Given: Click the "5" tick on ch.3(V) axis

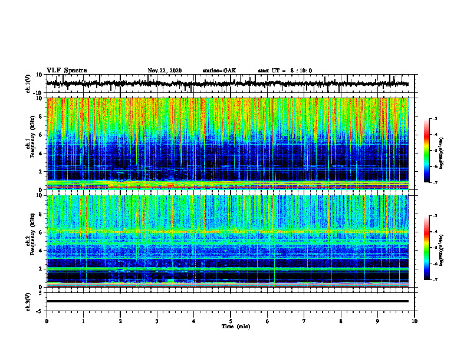Looking at the screenshot, I should pos(41,292).
